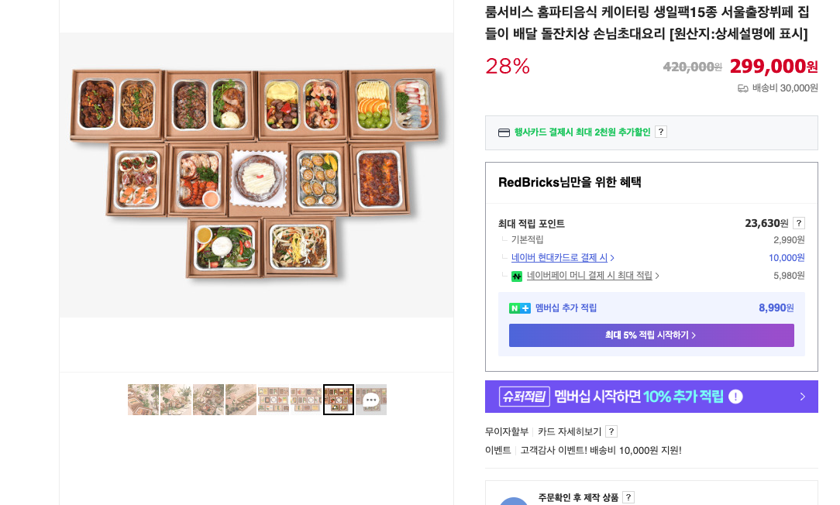Click 카드 자세히보기 text link
The height and width of the screenshot is (505, 840).
(570, 431)
